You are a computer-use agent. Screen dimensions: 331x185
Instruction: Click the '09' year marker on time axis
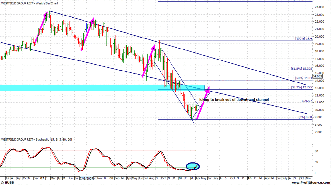[x=180, y=178]
